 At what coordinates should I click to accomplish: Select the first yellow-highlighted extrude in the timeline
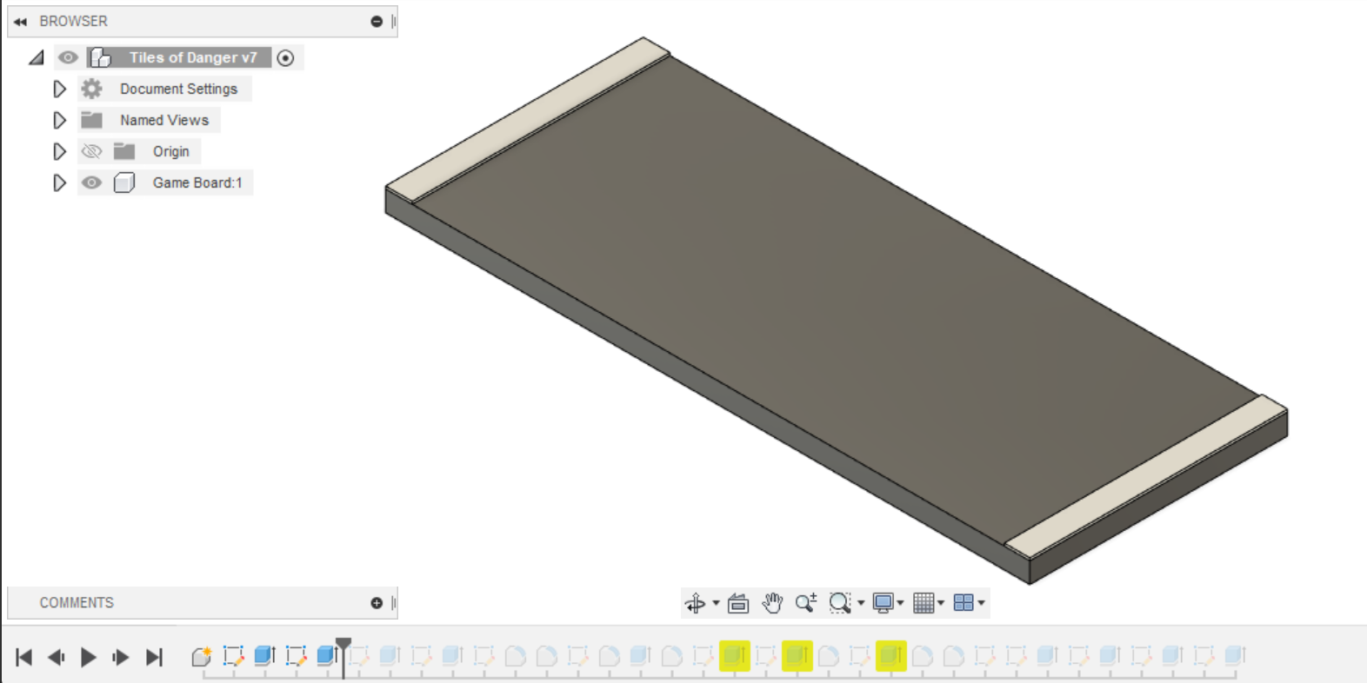click(x=735, y=656)
